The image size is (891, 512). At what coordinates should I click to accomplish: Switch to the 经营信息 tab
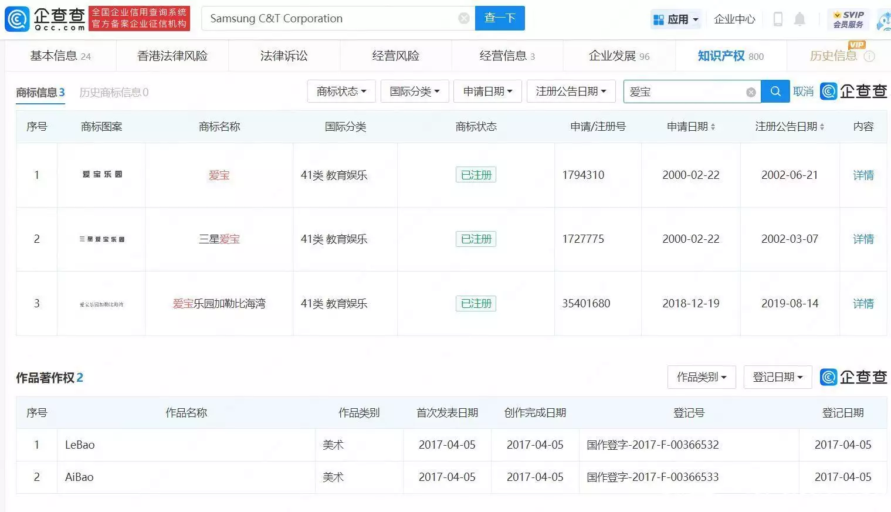(507, 56)
